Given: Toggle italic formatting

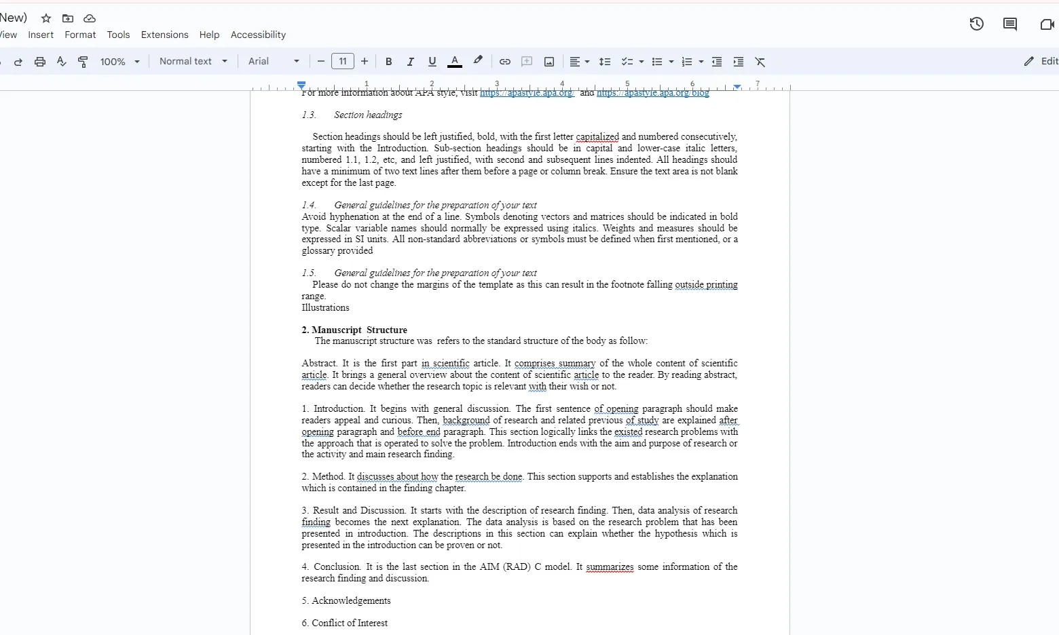Looking at the screenshot, I should (410, 62).
